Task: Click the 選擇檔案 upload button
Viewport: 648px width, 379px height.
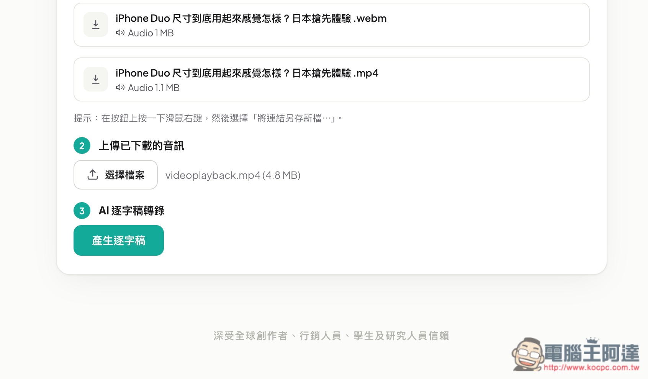Action: [116, 175]
